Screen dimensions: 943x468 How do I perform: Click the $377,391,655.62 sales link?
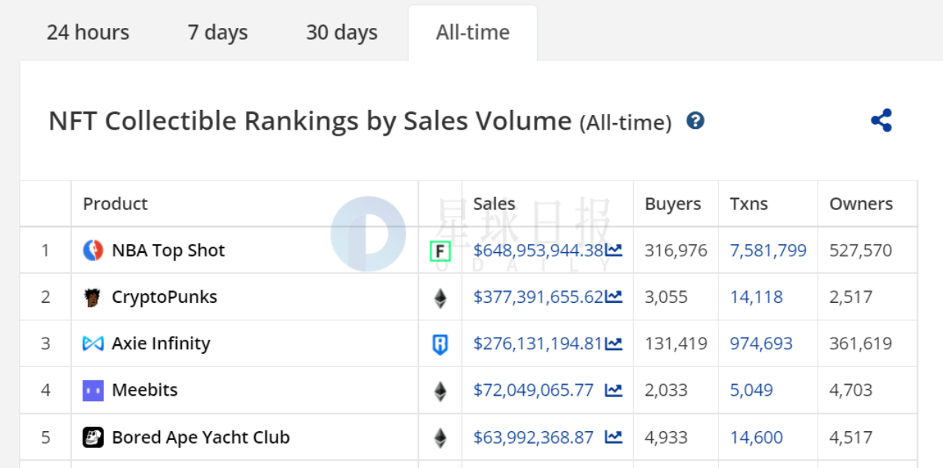point(539,297)
